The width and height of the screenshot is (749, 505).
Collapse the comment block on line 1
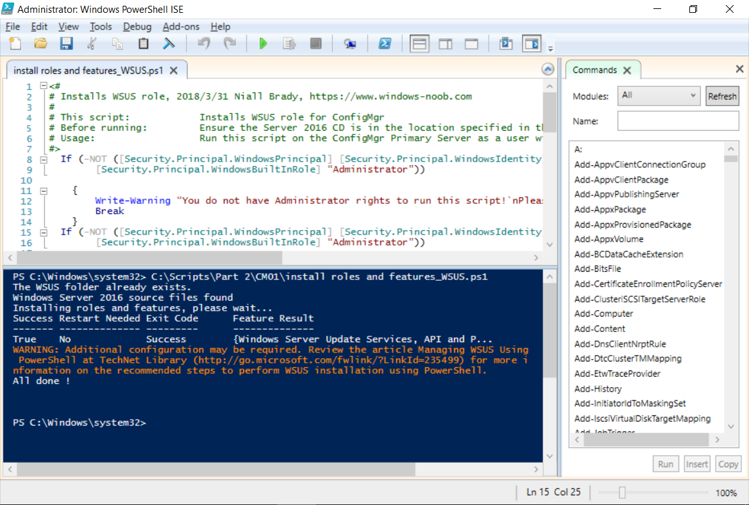pyautogui.click(x=44, y=86)
